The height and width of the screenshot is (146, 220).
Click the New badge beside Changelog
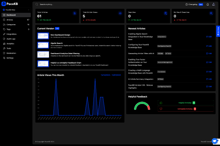pos(201,4)
